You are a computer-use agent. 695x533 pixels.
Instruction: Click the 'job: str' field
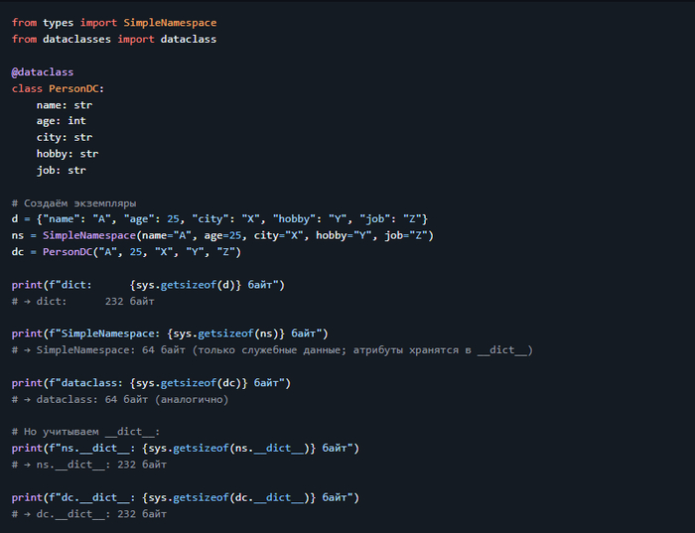tap(62, 170)
